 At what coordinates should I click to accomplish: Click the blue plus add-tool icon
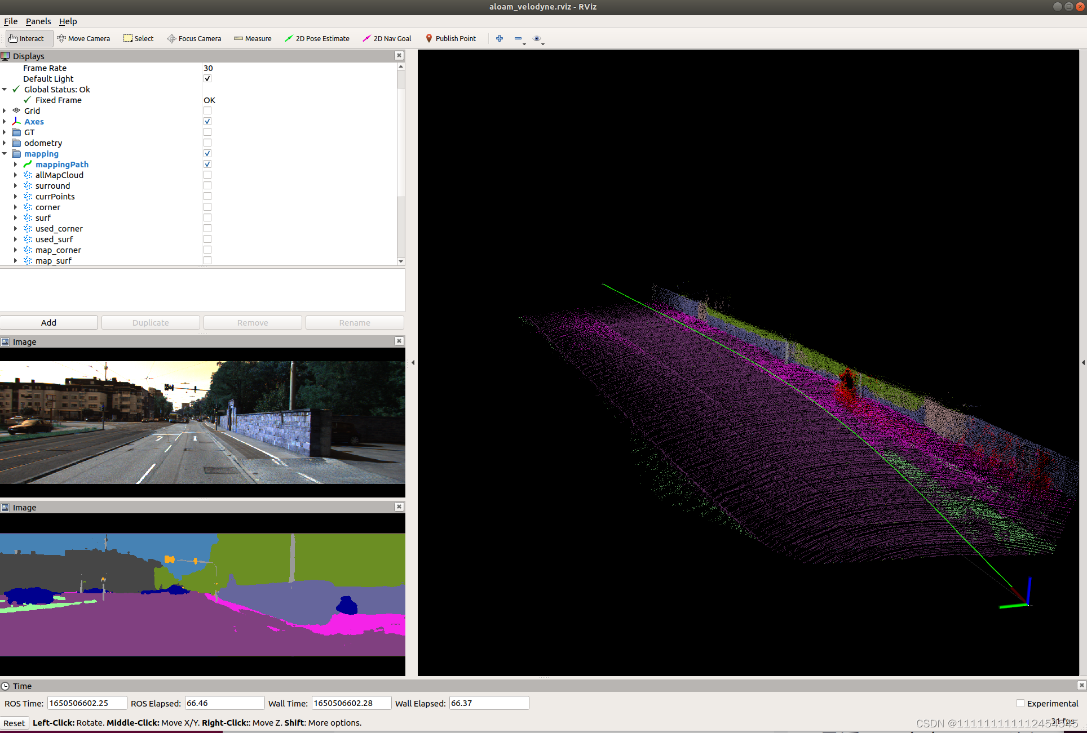tap(500, 38)
